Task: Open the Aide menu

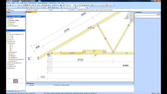Action: coord(63,3)
